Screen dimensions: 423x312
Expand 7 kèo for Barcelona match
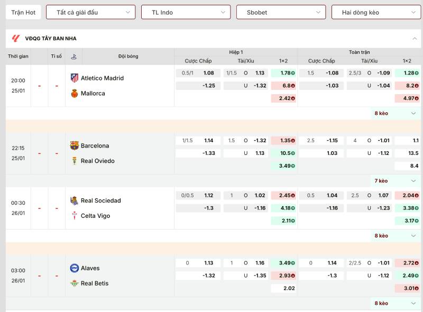(395, 181)
